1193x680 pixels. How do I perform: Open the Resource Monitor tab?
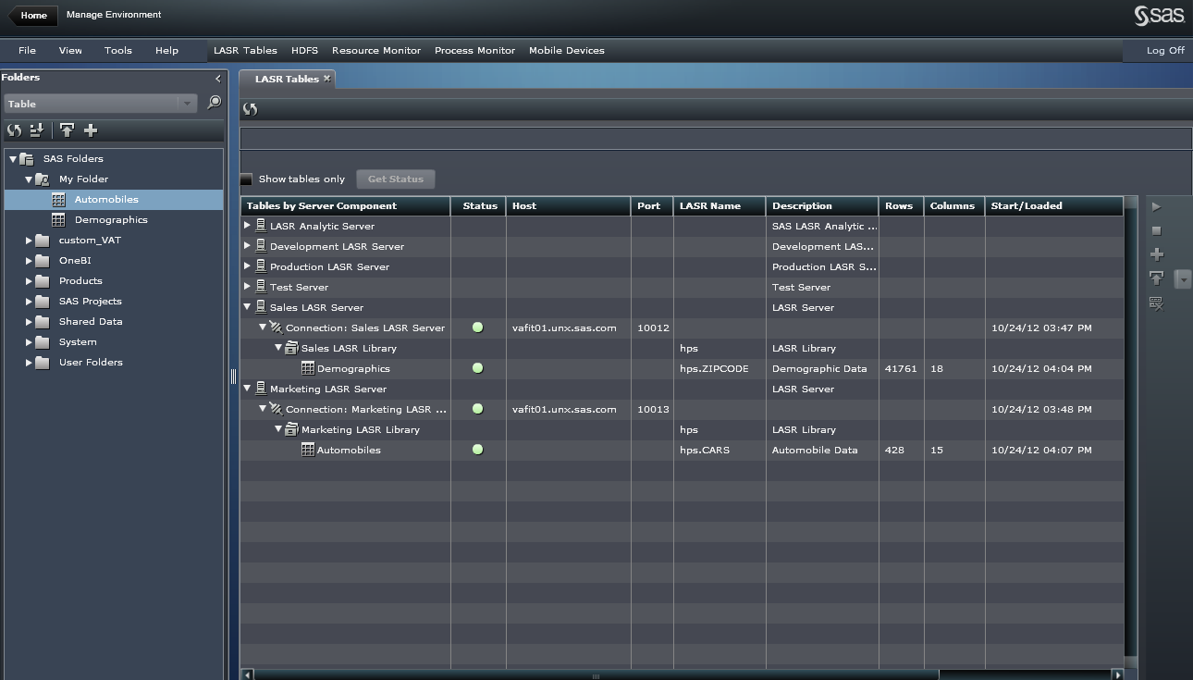(x=376, y=51)
